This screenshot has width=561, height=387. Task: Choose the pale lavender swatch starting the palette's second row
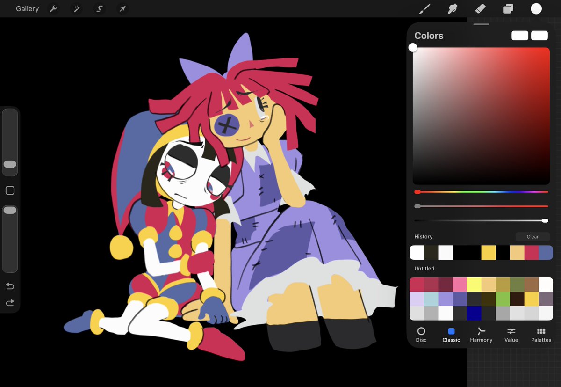pos(417,299)
